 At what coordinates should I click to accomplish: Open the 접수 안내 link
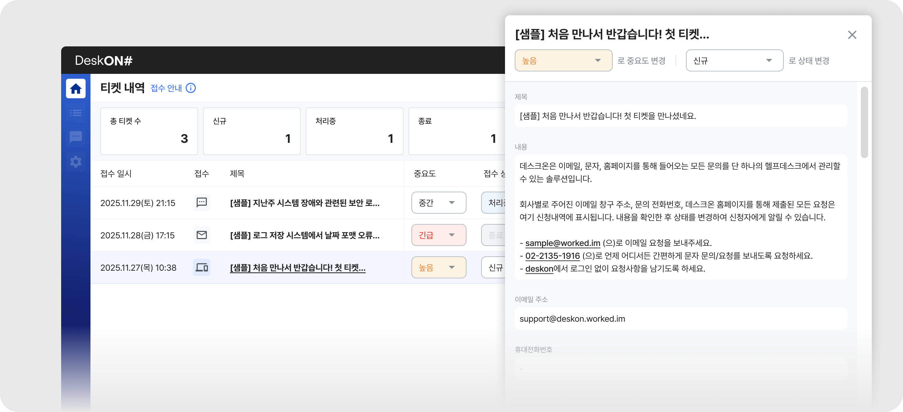point(166,88)
